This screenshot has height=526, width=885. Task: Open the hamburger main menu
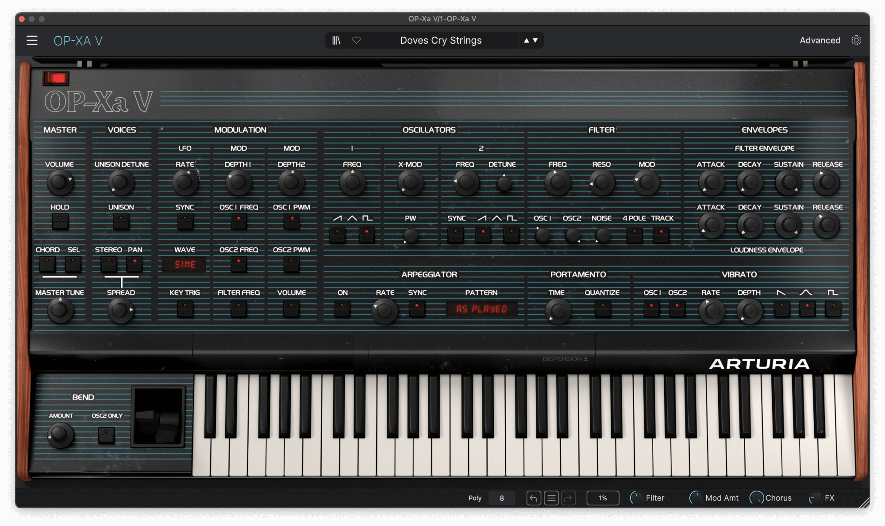32,41
